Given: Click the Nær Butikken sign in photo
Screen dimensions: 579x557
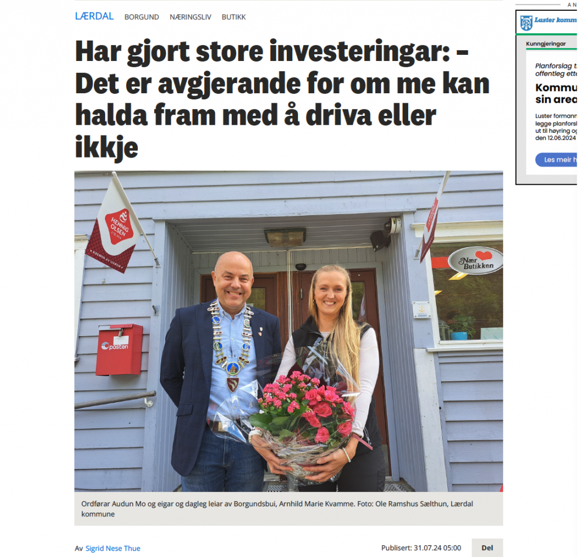Looking at the screenshot, I should click(476, 261).
